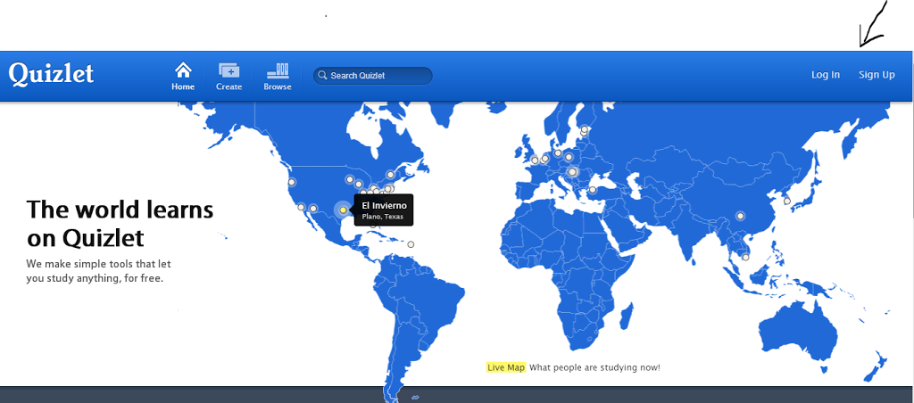
Task: Select the yellow highlighted Plano, Texas marker
Action: 344,210
